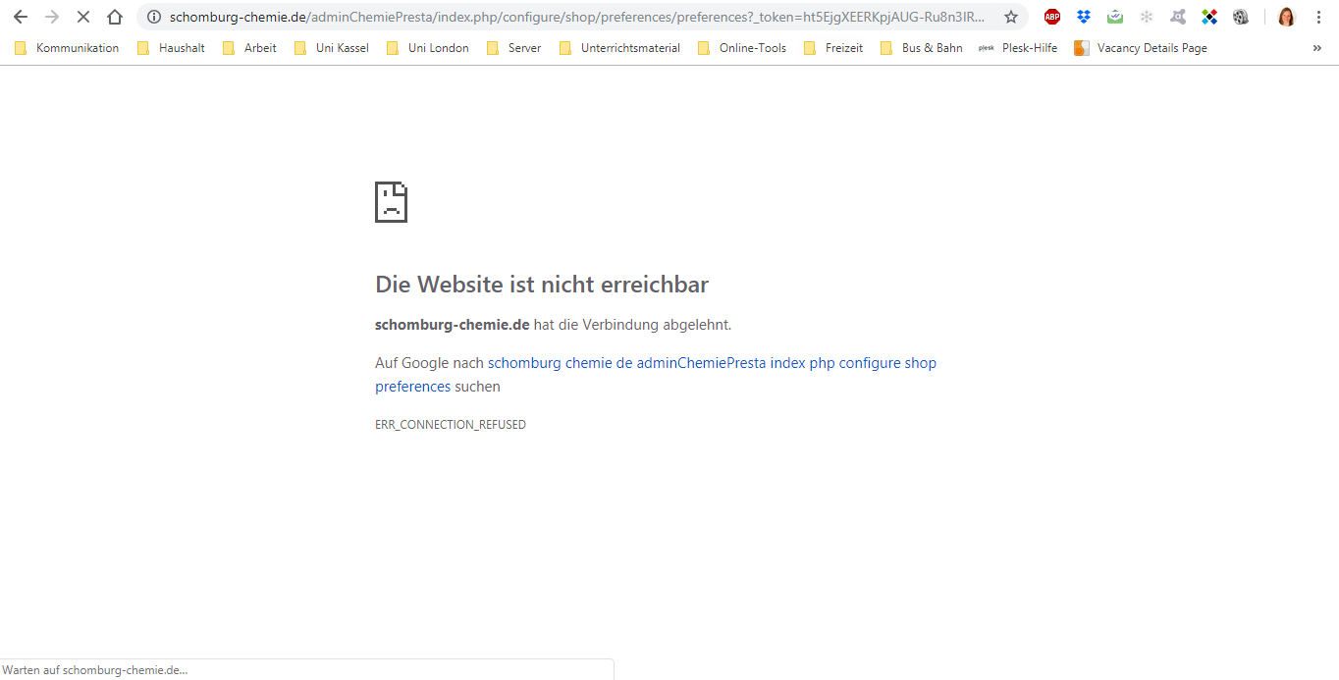Open the home page

[x=115, y=17]
